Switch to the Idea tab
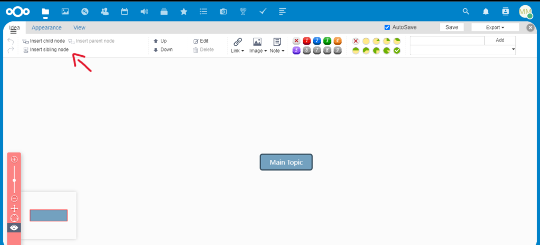The width and height of the screenshot is (540, 245). click(x=14, y=27)
